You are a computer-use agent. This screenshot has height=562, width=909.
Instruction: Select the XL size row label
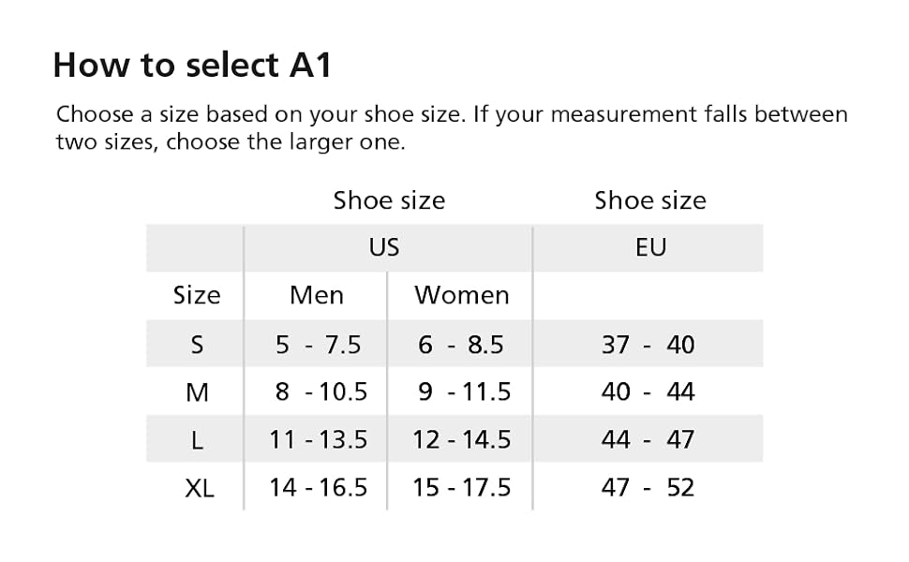199,488
